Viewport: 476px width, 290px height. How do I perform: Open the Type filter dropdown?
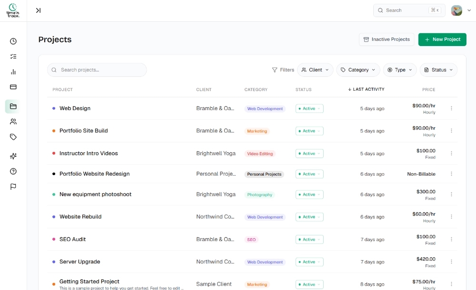click(400, 70)
